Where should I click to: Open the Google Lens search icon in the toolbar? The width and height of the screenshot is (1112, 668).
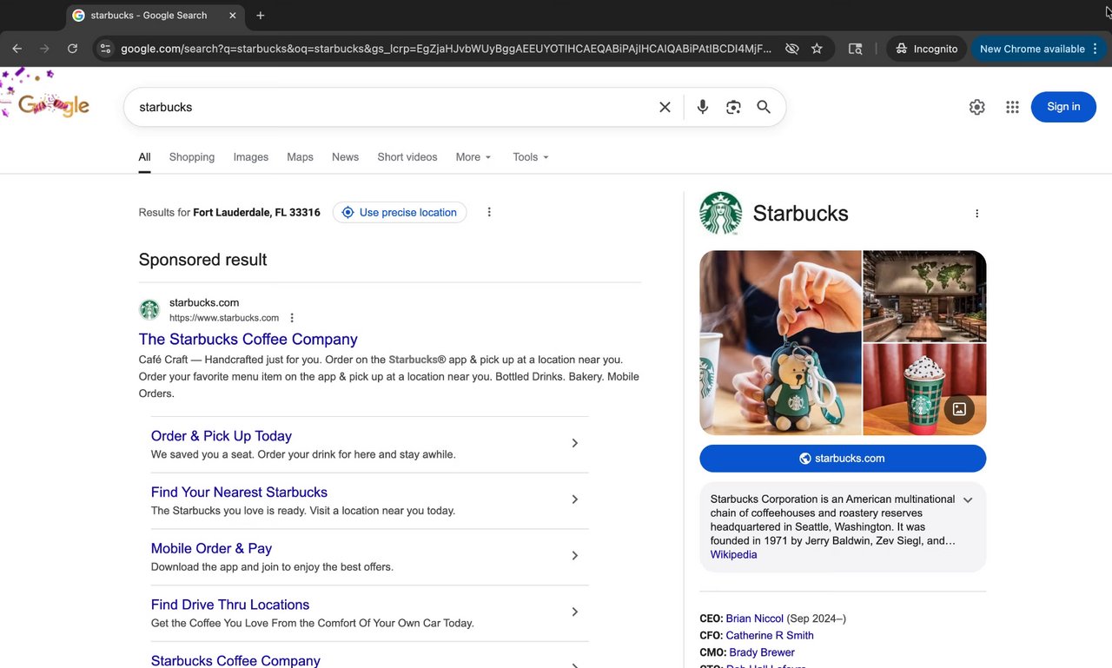click(x=856, y=49)
